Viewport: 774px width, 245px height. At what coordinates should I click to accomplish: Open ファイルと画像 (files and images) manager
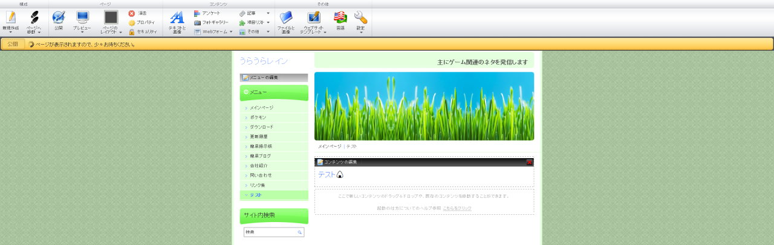click(x=286, y=21)
